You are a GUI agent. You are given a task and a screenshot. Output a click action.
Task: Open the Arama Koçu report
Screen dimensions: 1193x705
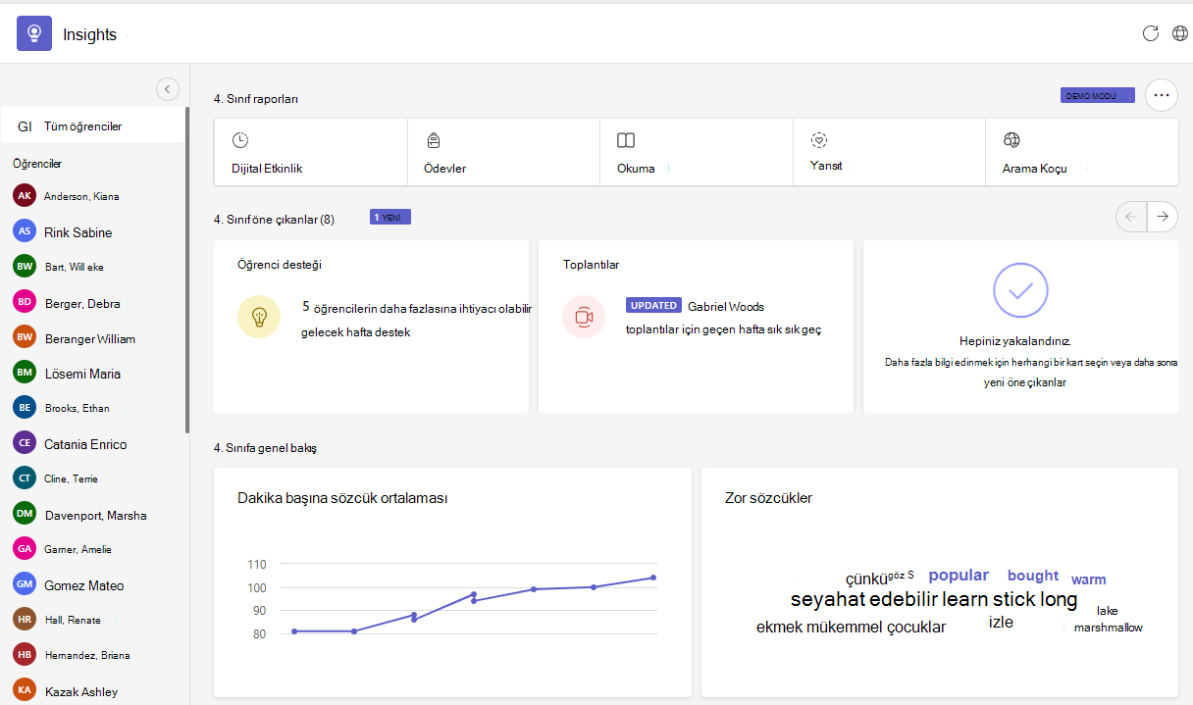click(1082, 152)
